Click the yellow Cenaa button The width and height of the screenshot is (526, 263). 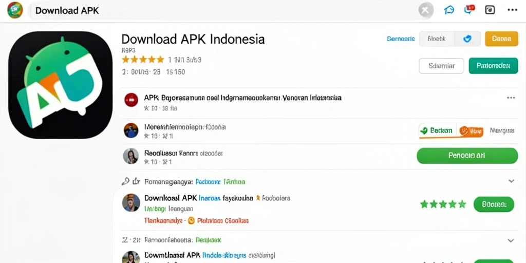pyautogui.click(x=501, y=39)
